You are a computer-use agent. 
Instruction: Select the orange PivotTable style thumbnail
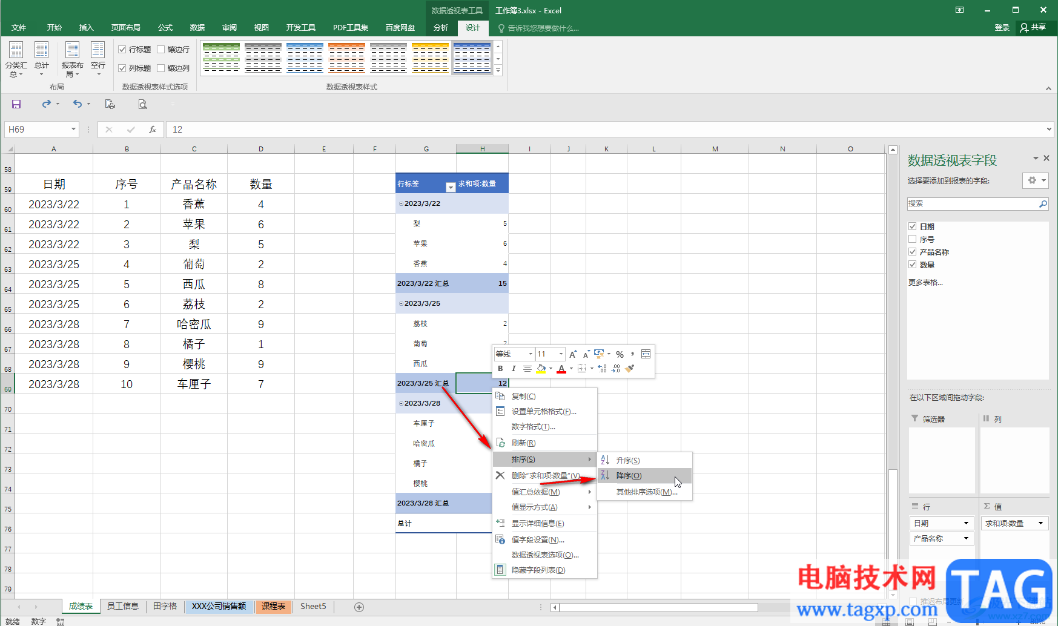pyautogui.click(x=346, y=58)
